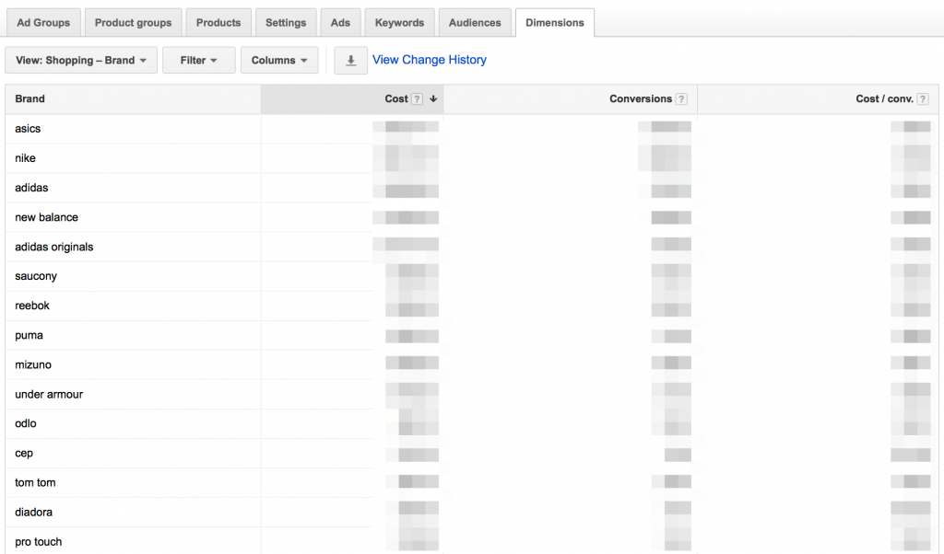
Task: Switch to the Ad Groups tab
Action: [x=43, y=23]
